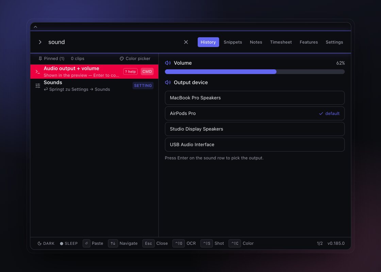381x272 pixels.
Task: Open the '? help' badge
Action: (130, 71)
